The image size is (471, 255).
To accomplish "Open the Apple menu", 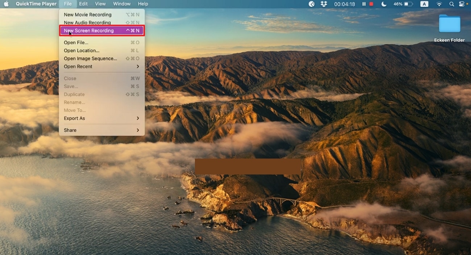I will click(6, 4).
